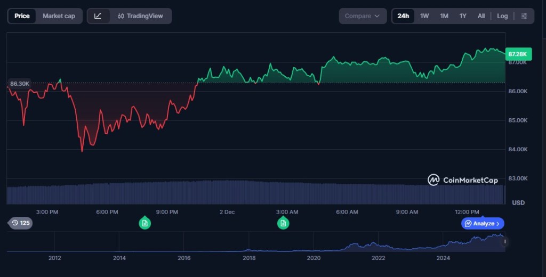Viewport: 546px width, 277px height.
Task: Click the Compare dropdown chevron arrow
Action: click(378, 16)
